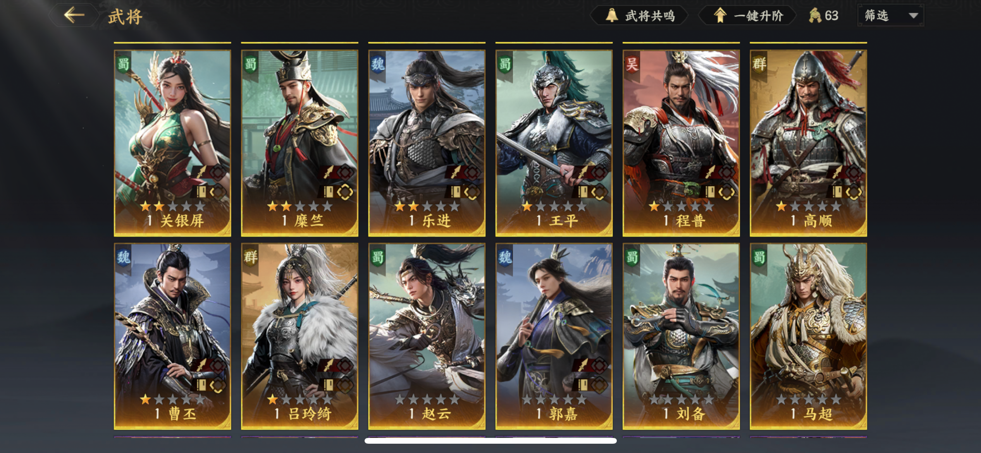Click the 吴 faction badge on 程普 card

pyautogui.click(x=632, y=64)
